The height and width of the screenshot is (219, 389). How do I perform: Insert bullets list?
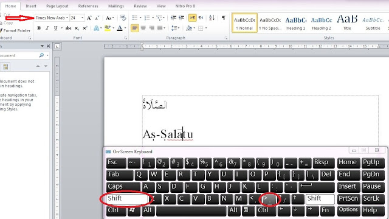click(135, 18)
